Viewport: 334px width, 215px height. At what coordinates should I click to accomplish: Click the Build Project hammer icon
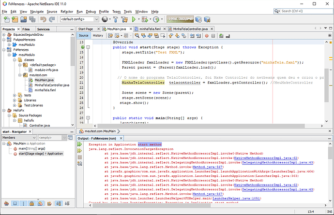point(116,19)
